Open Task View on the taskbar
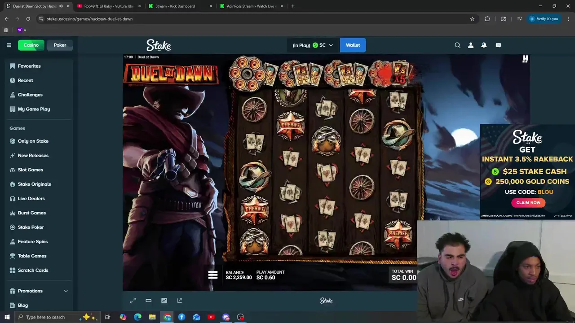Screen dimensions: 575x323 (108, 317)
